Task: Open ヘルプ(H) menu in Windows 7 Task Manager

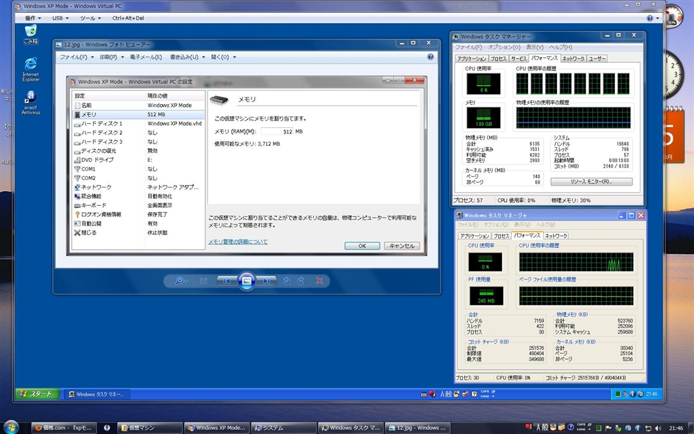Action: click(x=560, y=47)
